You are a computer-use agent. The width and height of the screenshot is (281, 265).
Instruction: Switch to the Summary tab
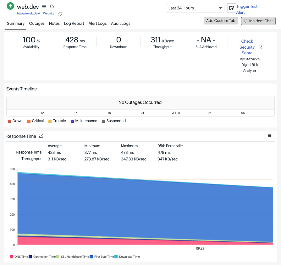(16, 24)
